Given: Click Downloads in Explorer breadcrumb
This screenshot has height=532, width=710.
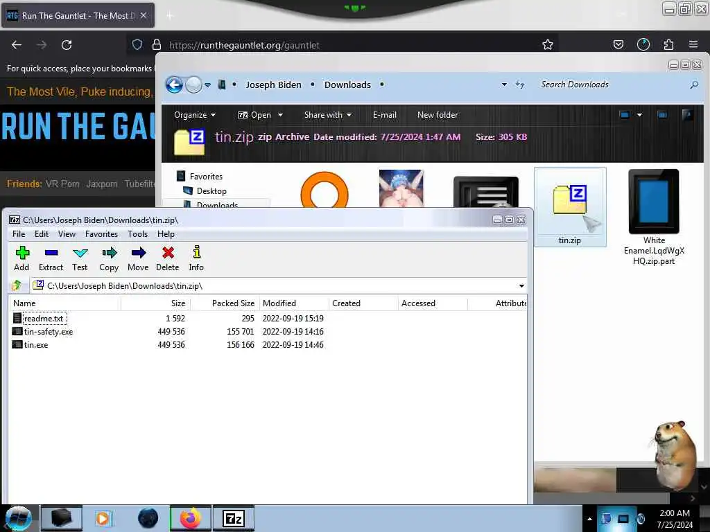Looking at the screenshot, I should [347, 85].
